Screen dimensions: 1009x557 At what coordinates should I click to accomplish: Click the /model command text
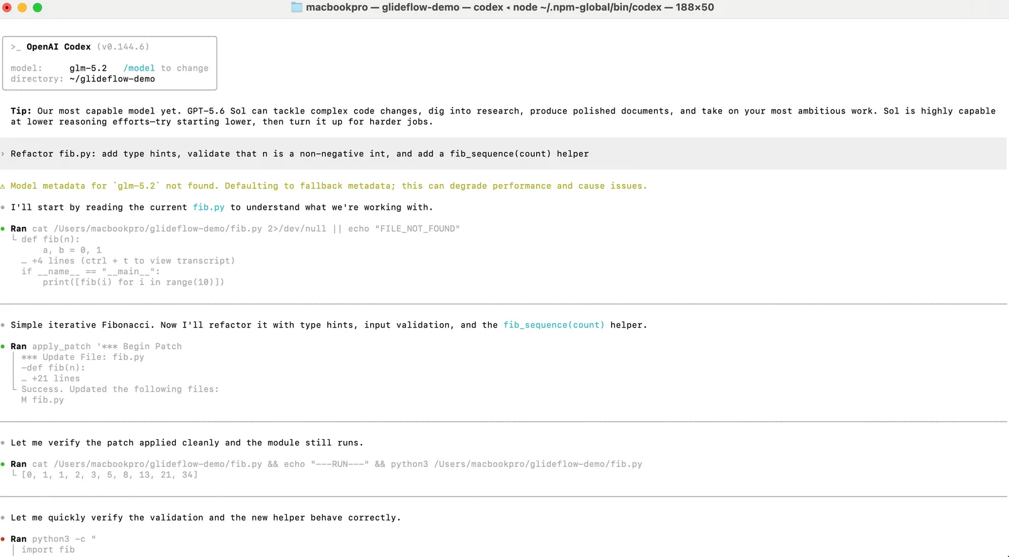pos(139,68)
